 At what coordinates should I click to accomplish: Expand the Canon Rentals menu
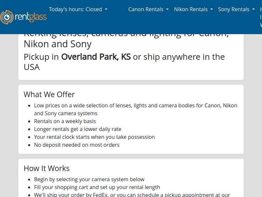[148, 9]
